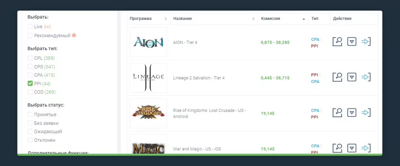Viewport: 400px width, 166px height.
Task: Open the preview icon for Lineage 2 Salvation
Action: tap(337, 77)
